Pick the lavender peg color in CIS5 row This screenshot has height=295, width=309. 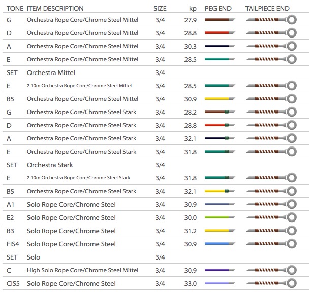click(220, 283)
